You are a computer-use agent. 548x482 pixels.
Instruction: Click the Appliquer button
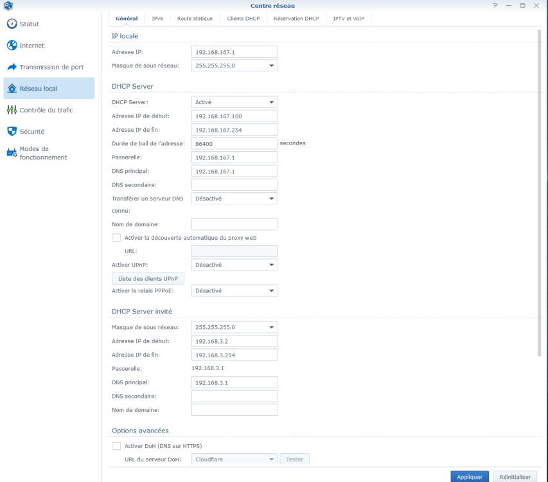(x=470, y=477)
